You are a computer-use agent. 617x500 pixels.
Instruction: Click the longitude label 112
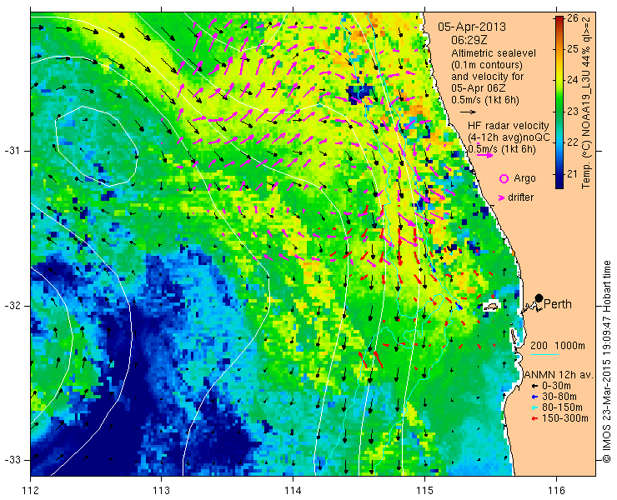point(30,490)
